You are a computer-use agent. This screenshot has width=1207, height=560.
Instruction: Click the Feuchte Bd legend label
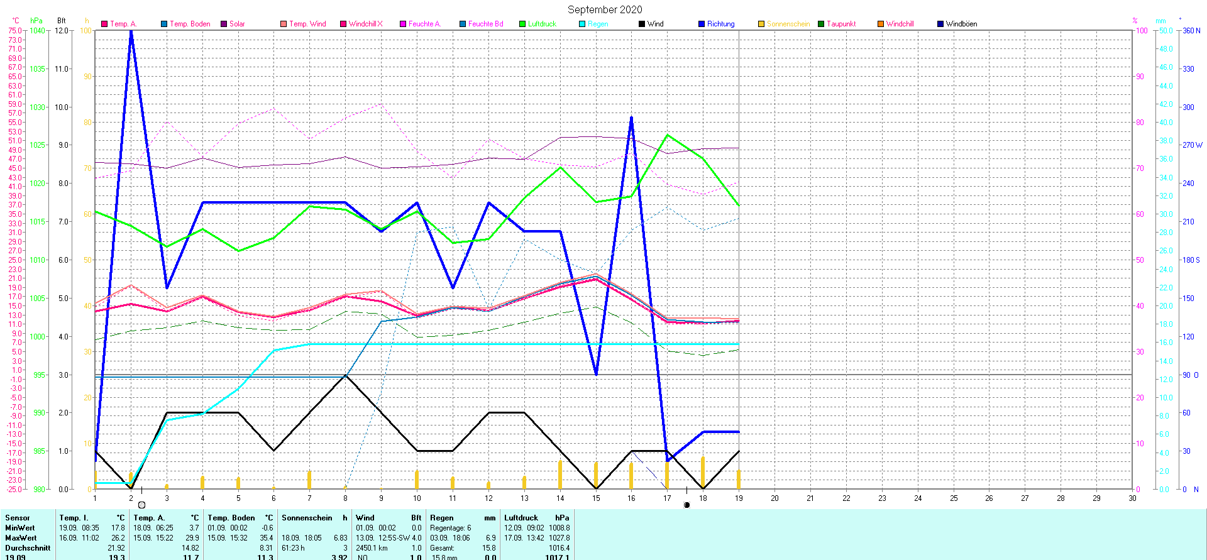(x=485, y=24)
